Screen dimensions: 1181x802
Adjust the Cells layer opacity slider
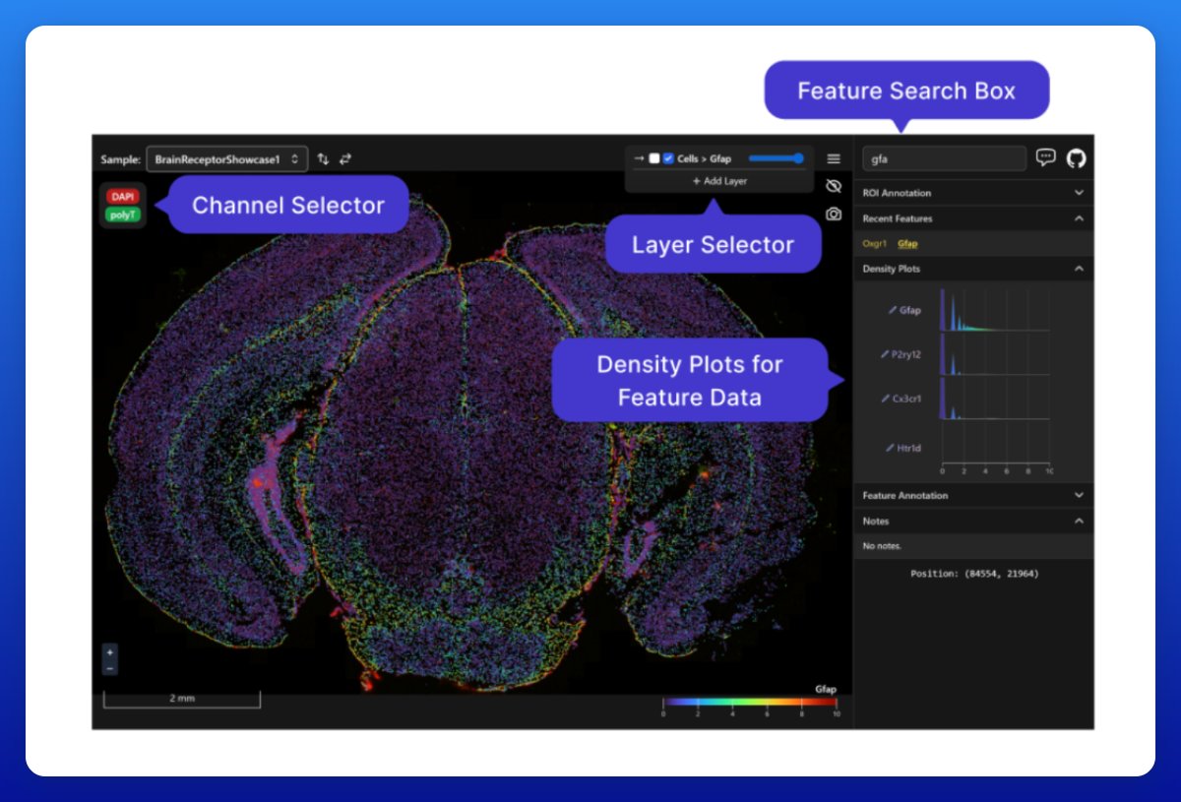pos(776,157)
